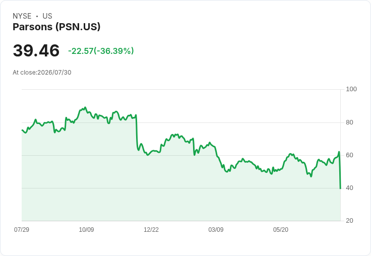Click the 07/29 x-axis date label

point(22,229)
